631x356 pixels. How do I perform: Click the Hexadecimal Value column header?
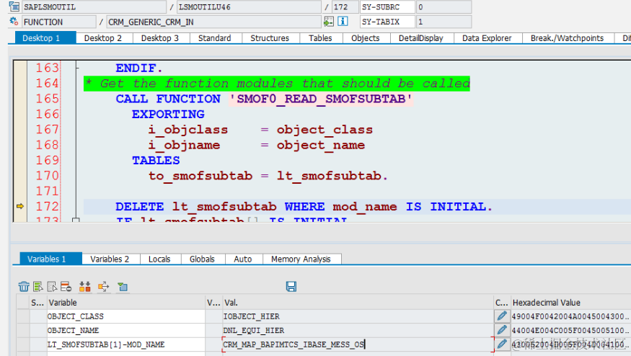pos(570,303)
